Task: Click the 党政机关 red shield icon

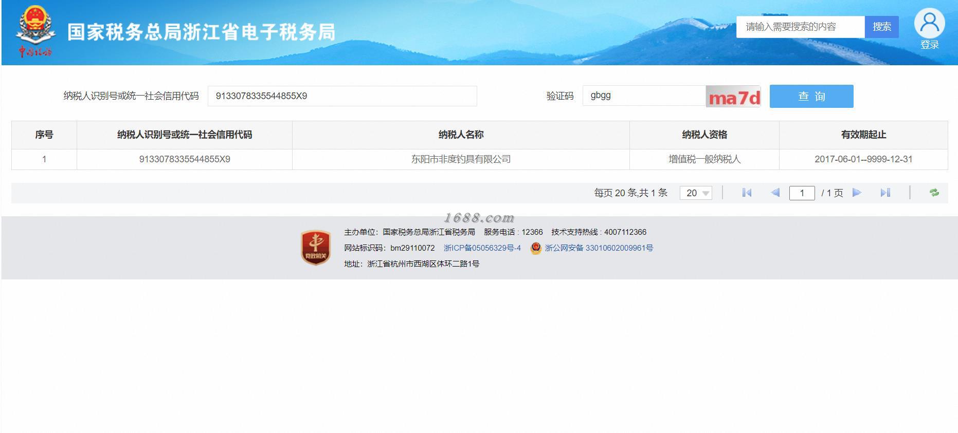Action: point(315,248)
